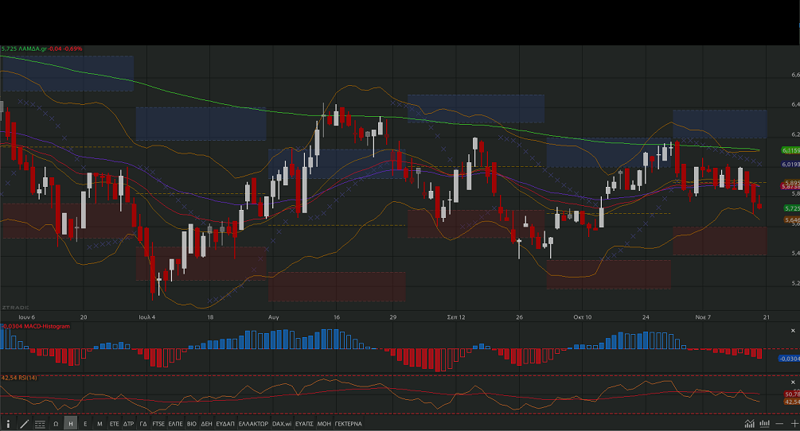Image resolution: width=800 pixels, height=431 pixels.
Task: Switch to the ΕΛΠΕ symbol tab
Action: pos(175,424)
